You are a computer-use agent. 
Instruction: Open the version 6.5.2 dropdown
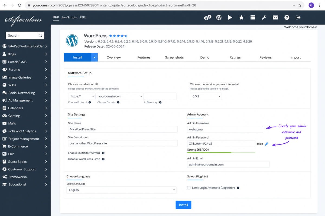click(x=206, y=96)
